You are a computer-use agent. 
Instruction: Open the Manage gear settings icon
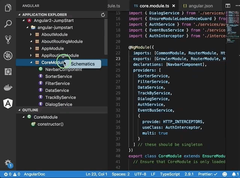point(8,163)
